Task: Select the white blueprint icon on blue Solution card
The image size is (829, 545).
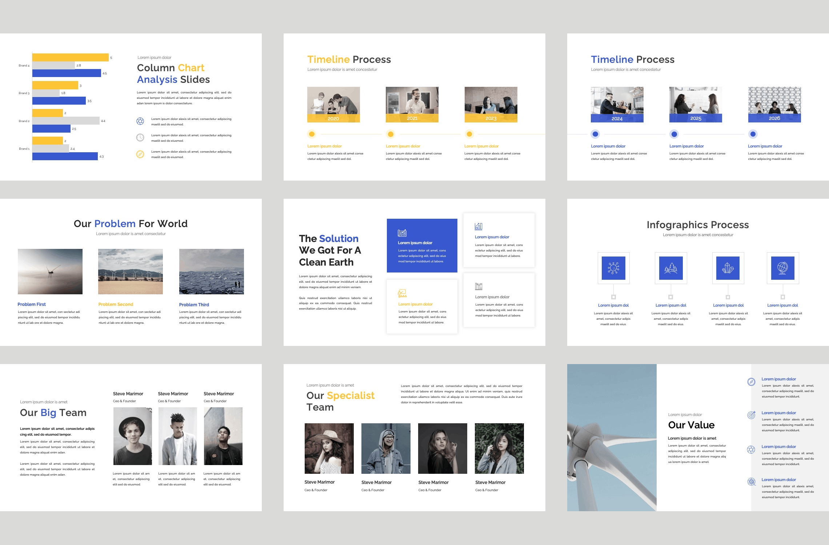Action: point(402,233)
